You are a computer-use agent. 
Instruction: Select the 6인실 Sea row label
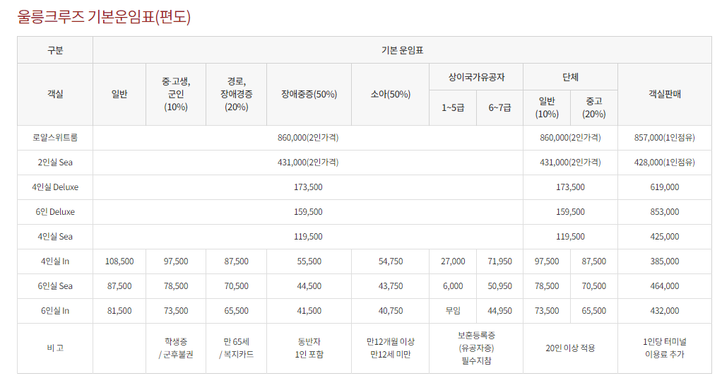[x=55, y=286]
